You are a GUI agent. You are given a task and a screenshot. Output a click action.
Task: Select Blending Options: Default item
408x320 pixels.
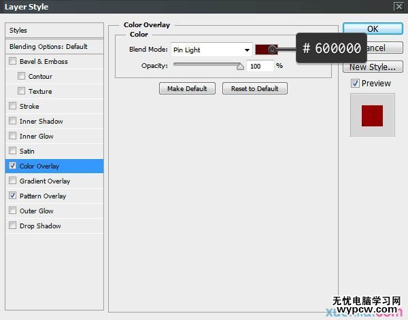click(54, 46)
